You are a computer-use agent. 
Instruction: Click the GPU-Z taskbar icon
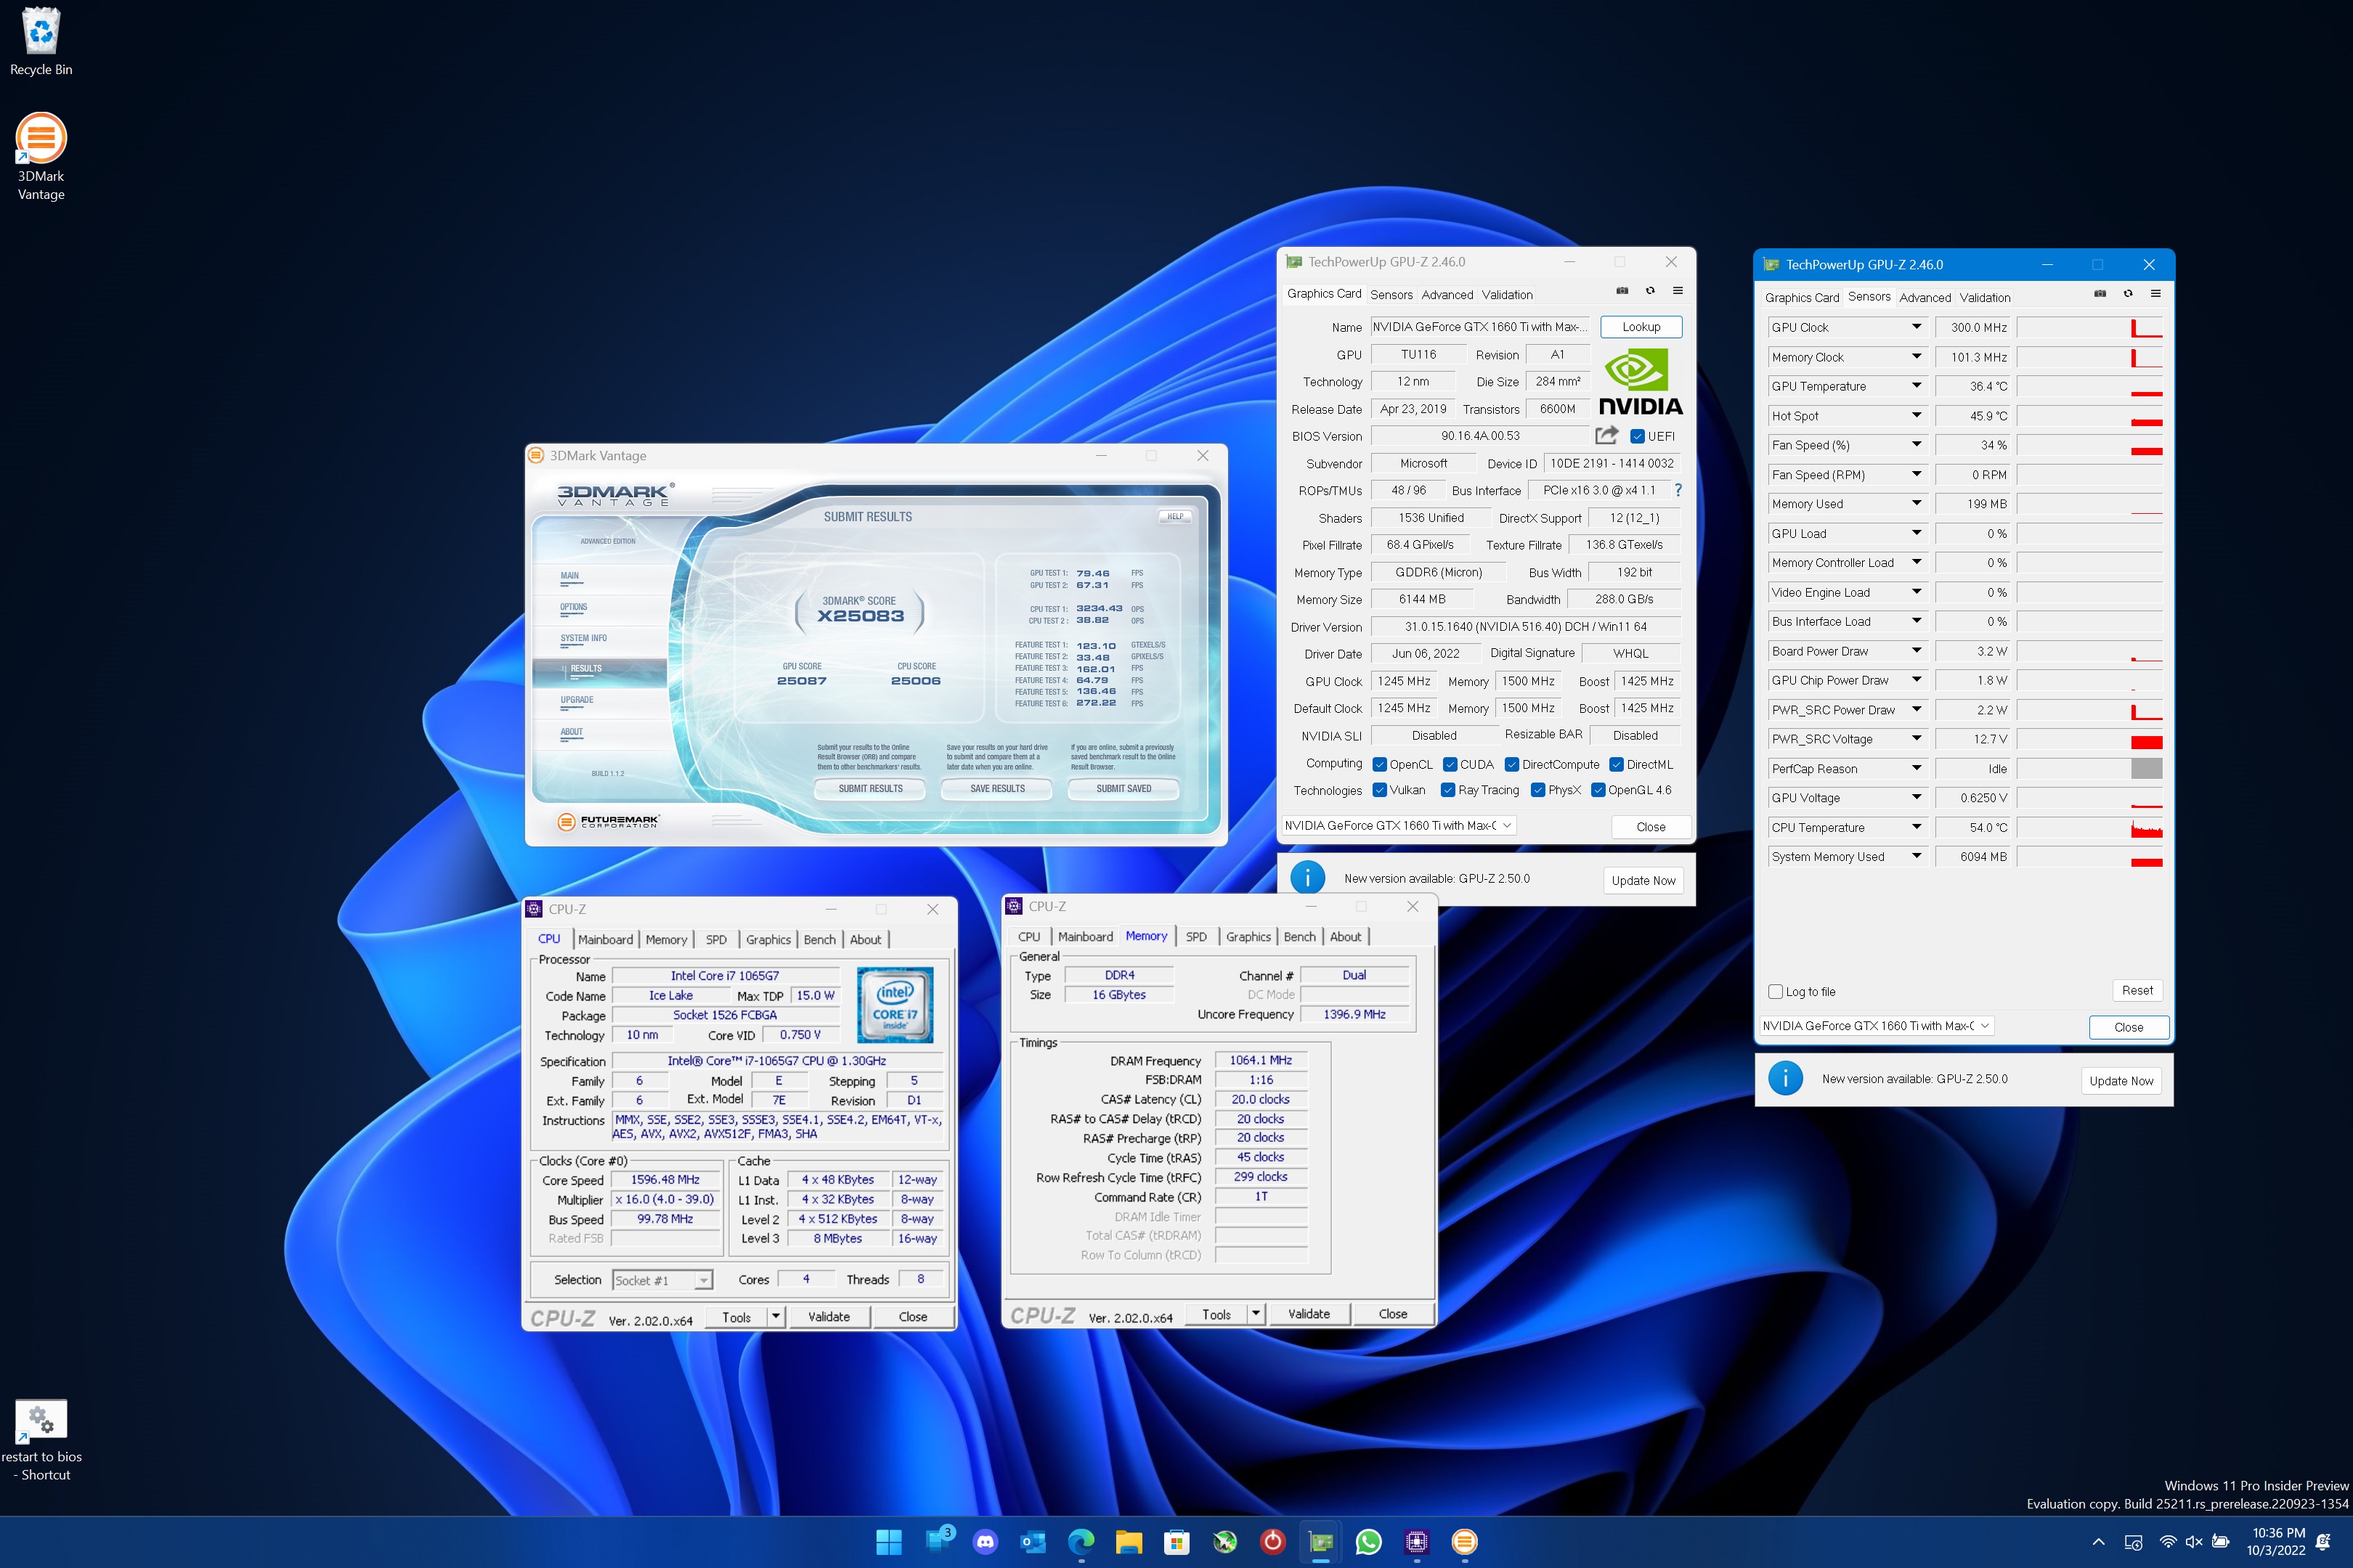(x=1320, y=1541)
